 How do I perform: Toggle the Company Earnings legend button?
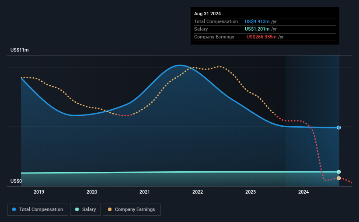pyautogui.click(x=132, y=210)
